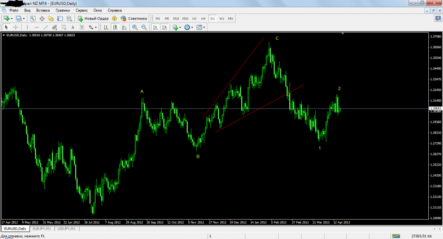This screenshot has height=239, width=443.
Task: Open the Файл menu
Action: (14, 11)
